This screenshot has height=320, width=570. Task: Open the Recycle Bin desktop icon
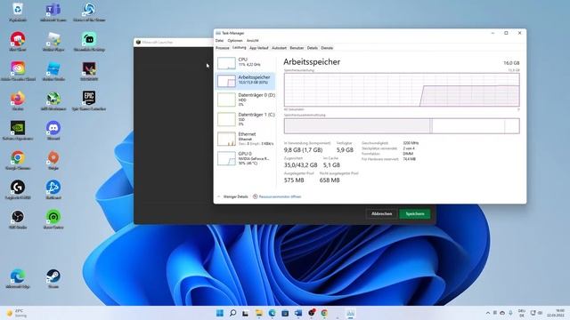pyautogui.click(x=18, y=12)
